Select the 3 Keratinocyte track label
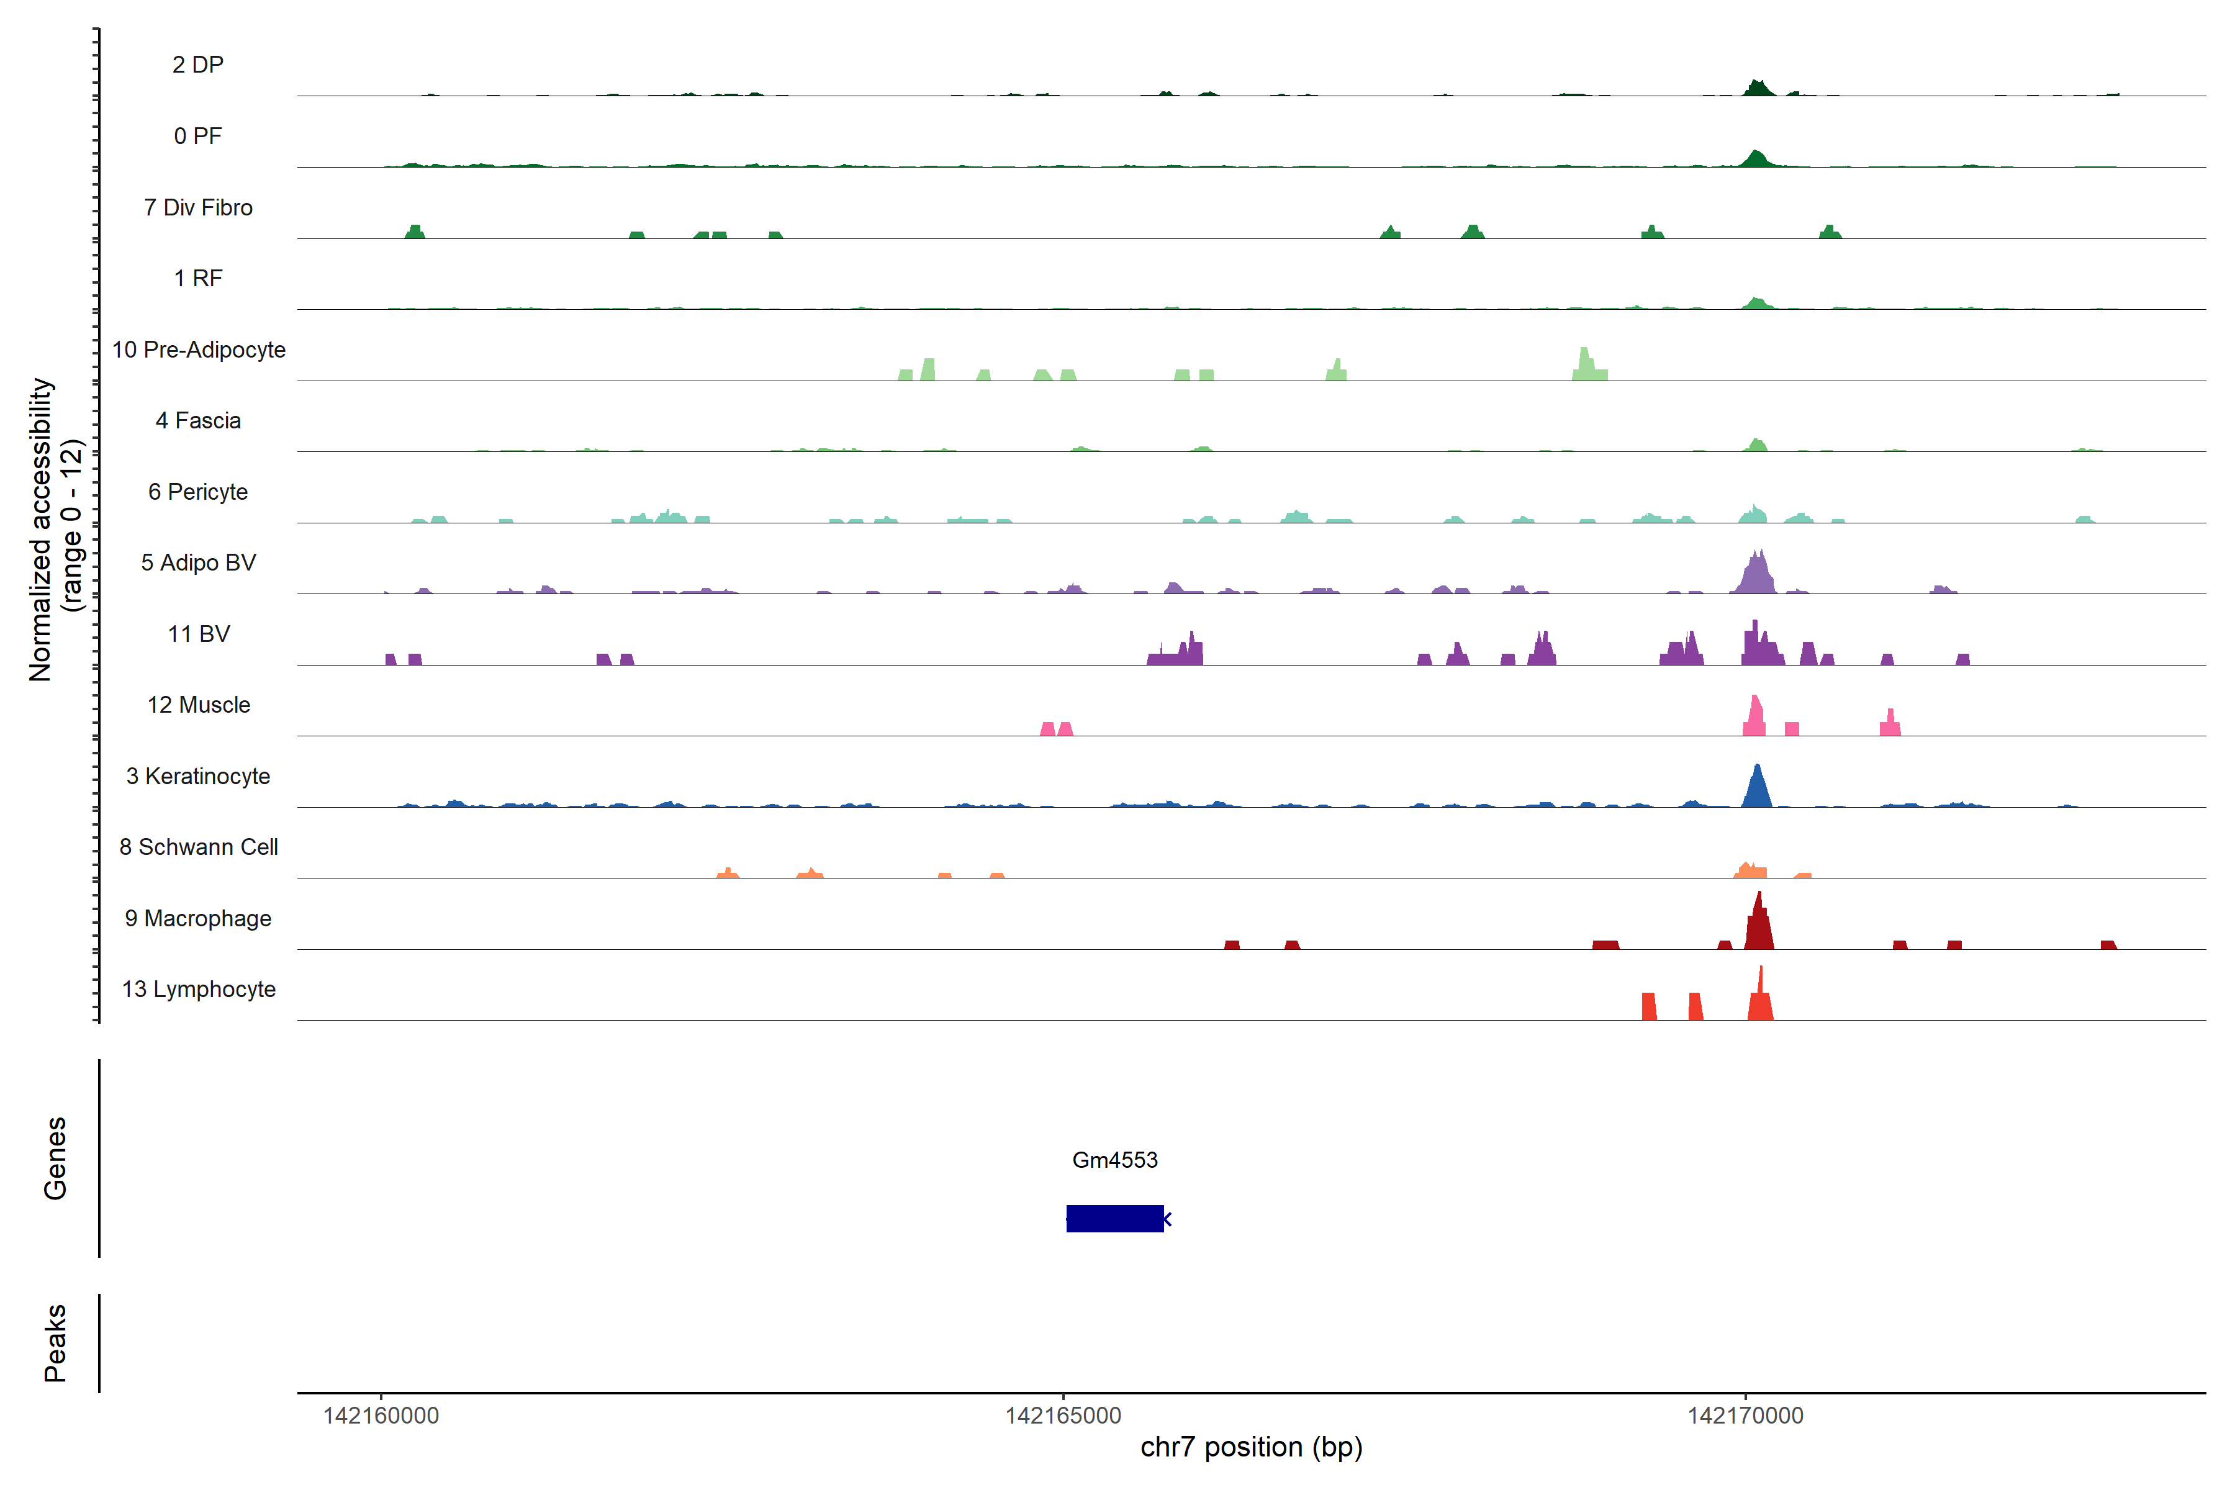Viewport: 2235px width, 1490px height. click(197, 777)
